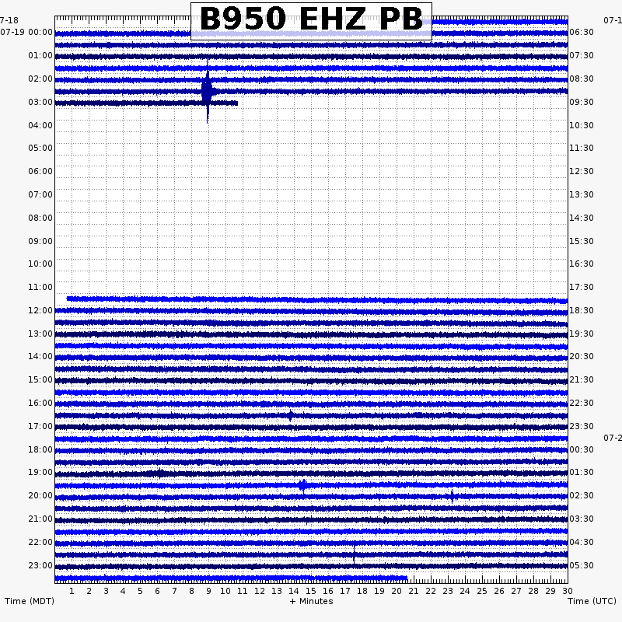Select the 22:00 MDT row label
The image size is (622, 622).
[x=40, y=542]
